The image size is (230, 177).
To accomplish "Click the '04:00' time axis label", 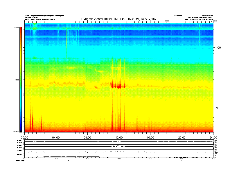I will click(x=56, y=138).
